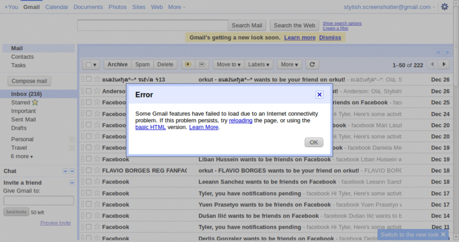Tick checkbox of first orkut email Dec 26

[89, 79]
